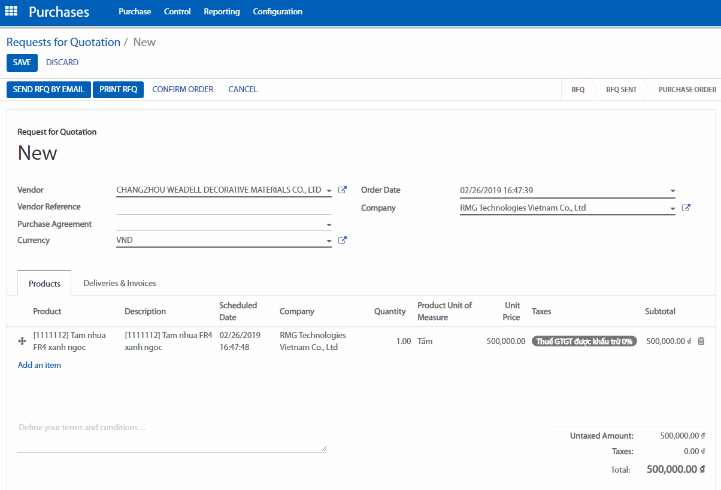Click Send RFQ by Email button
This screenshot has width=721, height=490.
click(x=49, y=89)
